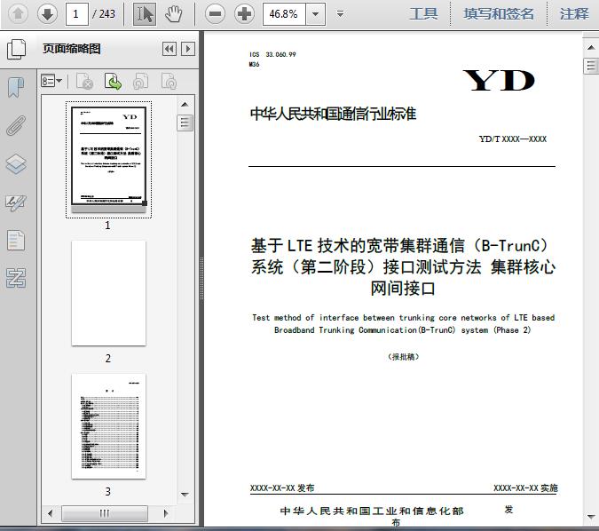This screenshot has width=599, height=531.
Task: Click the English title line 'Test method of interface'
Action: pyautogui.click(x=403, y=318)
